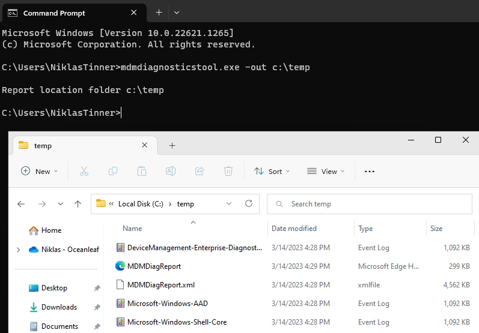This screenshot has width=479, height=333.
Task: Click the magnifier icon in the search box
Action: pos(279,204)
